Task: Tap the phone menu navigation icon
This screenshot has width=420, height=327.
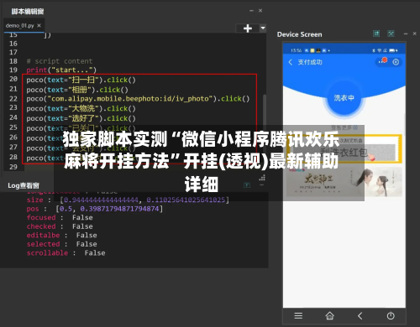Action: 298,316
